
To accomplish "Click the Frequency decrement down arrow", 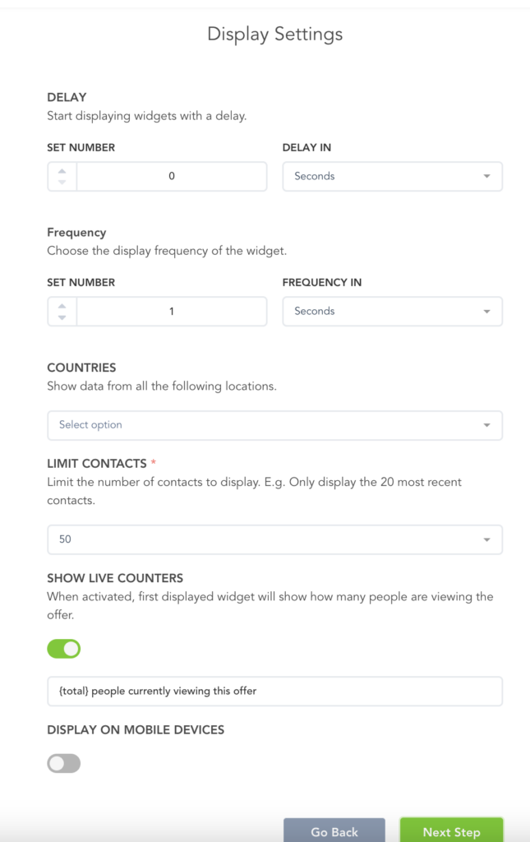I will (62, 317).
